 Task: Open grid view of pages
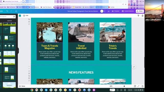click(135, 86)
